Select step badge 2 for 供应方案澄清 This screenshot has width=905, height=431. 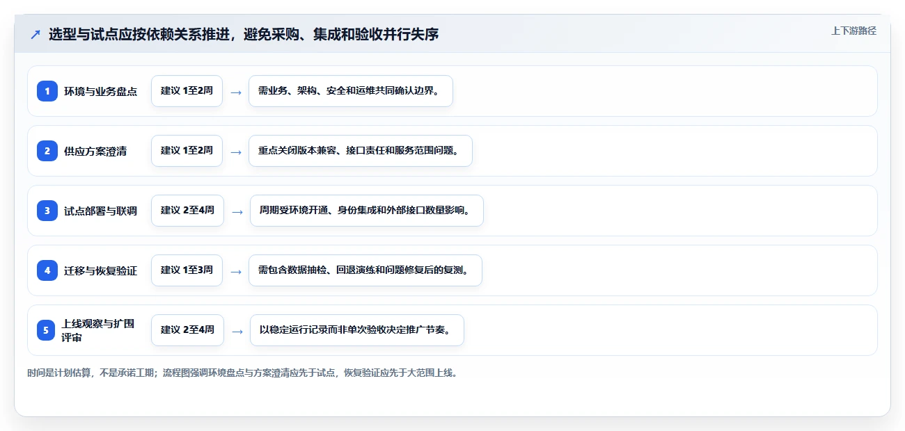click(x=47, y=150)
